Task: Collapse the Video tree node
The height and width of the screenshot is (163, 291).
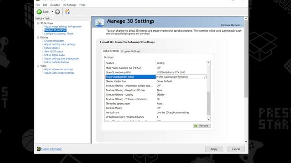Action: tap(38, 66)
